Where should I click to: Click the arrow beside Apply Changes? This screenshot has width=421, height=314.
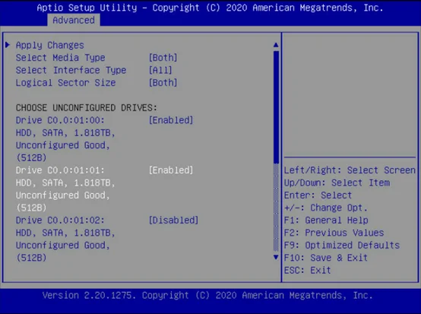tap(8, 45)
